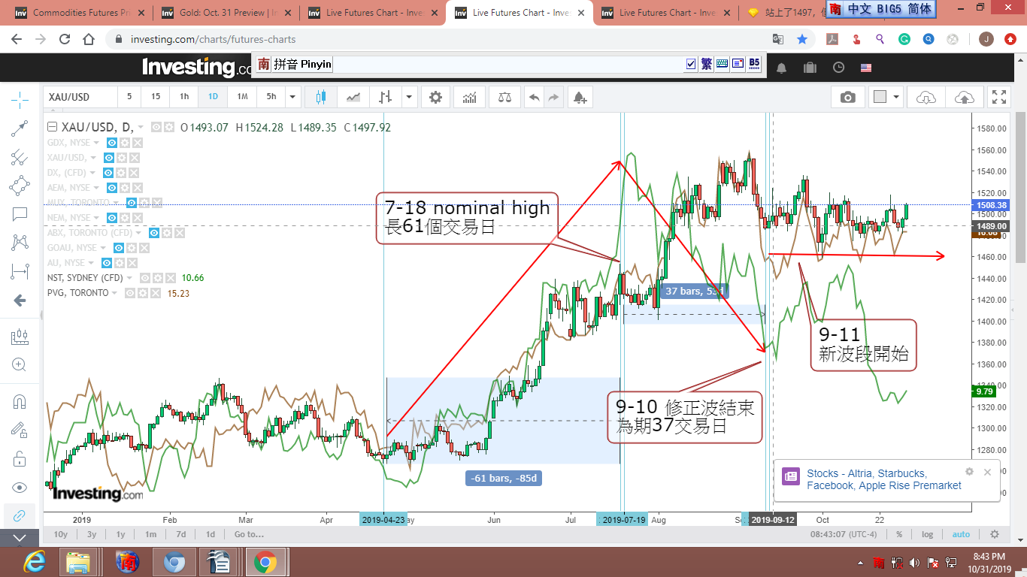Toggle visibility of GDX, NYSE series

[x=111, y=143]
